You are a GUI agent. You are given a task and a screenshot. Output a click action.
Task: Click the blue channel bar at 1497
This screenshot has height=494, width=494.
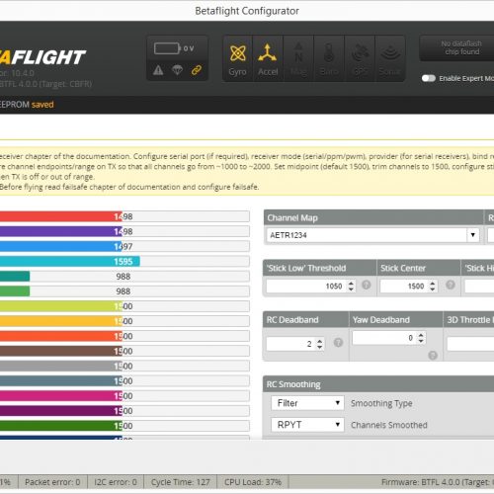124,246
